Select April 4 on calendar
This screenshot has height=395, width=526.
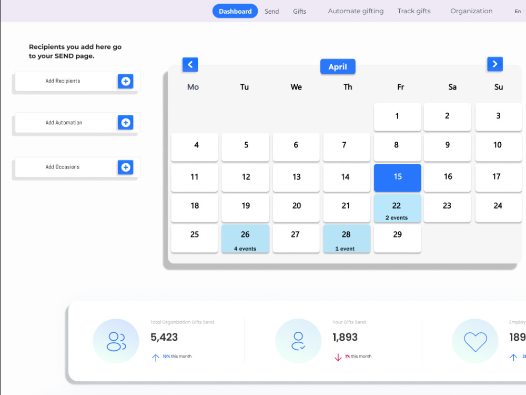point(195,147)
